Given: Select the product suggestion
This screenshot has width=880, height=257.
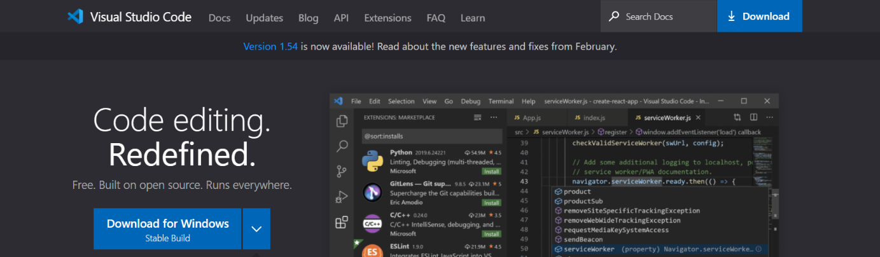Looking at the screenshot, I should pyautogui.click(x=660, y=191).
